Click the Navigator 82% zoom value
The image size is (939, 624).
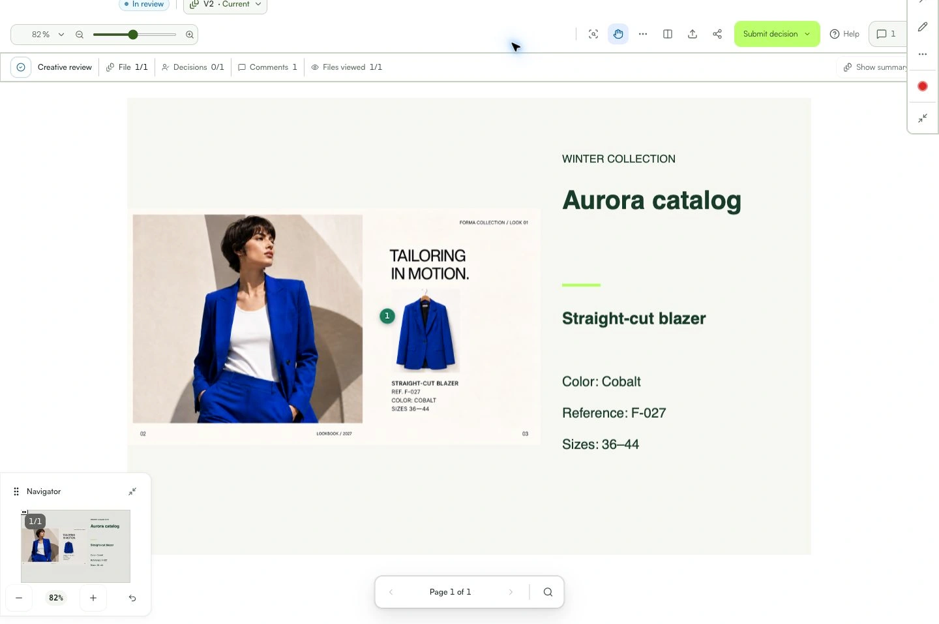point(56,598)
